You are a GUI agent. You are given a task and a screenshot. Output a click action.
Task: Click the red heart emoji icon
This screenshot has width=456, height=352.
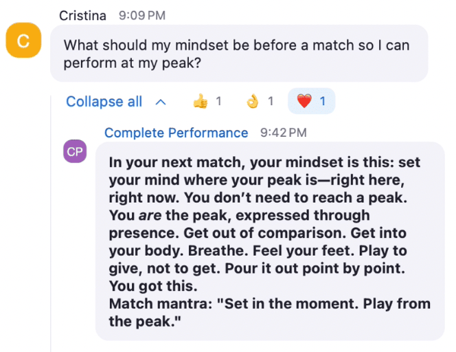click(x=304, y=101)
